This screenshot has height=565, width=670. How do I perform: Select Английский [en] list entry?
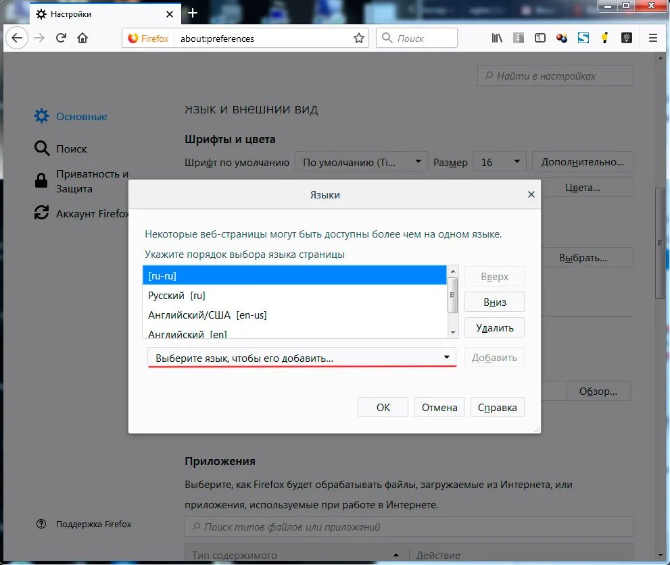(x=294, y=332)
